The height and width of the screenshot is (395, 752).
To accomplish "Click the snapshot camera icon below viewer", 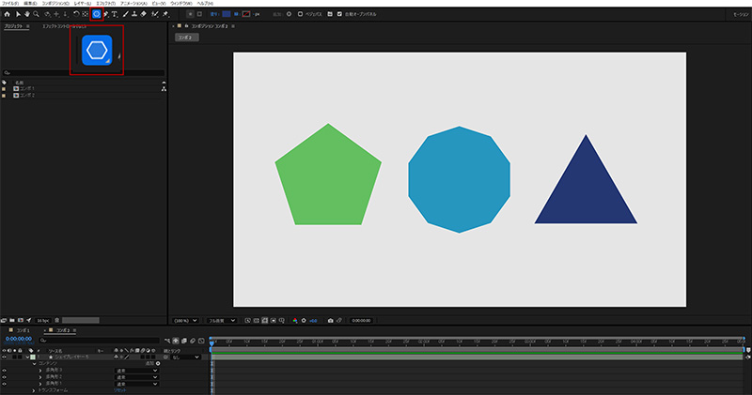I will point(330,319).
